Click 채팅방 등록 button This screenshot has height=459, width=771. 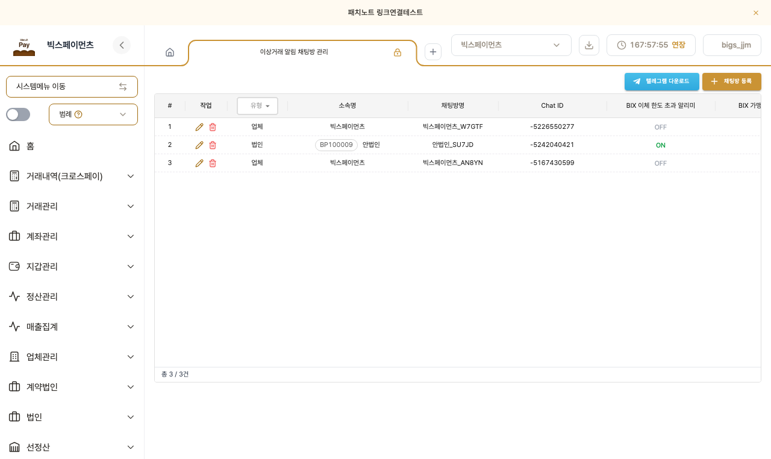732,81
